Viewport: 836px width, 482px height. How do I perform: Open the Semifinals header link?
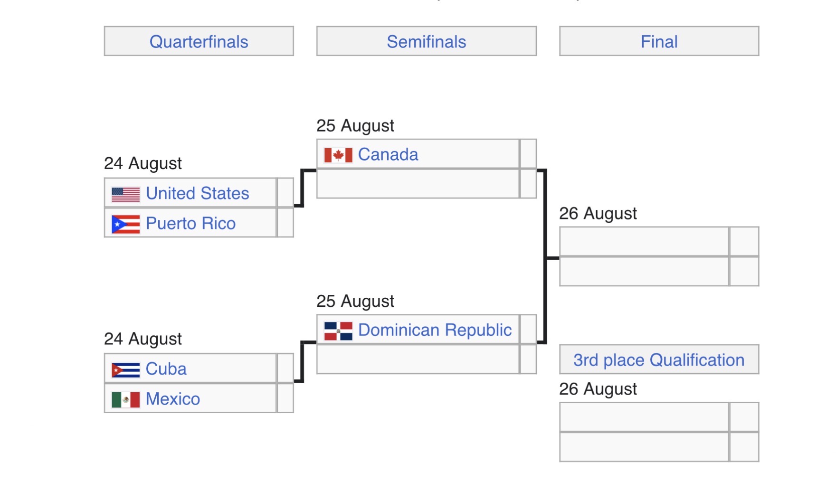[426, 42]
